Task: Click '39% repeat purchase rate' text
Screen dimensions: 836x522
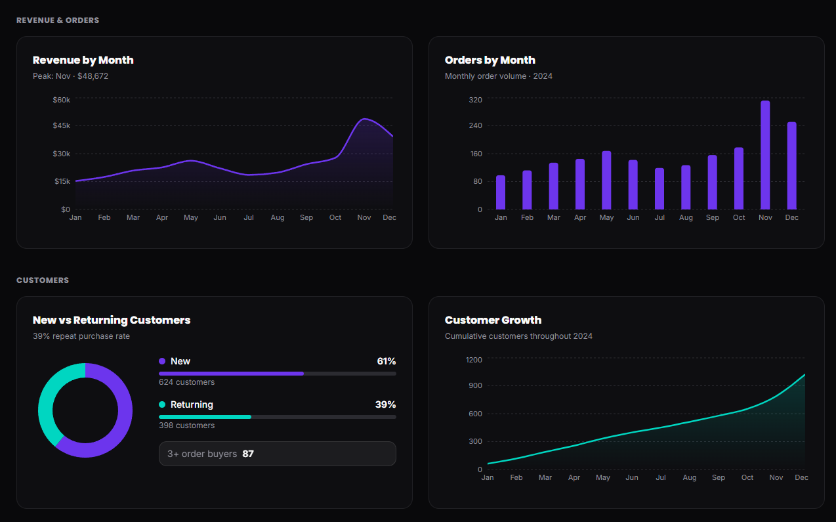Action: (x=81, y=336)
